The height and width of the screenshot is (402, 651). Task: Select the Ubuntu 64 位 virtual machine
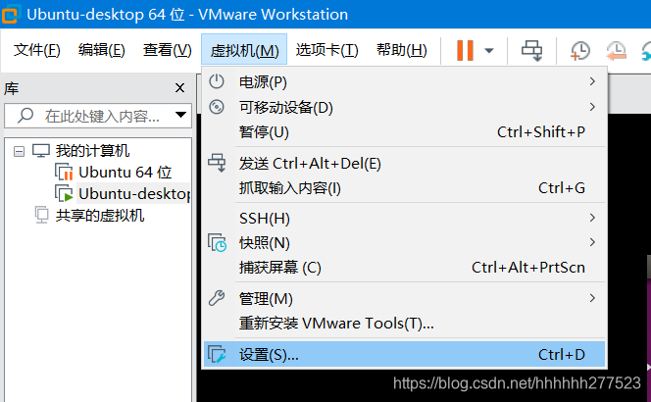[x=125, y=172]
